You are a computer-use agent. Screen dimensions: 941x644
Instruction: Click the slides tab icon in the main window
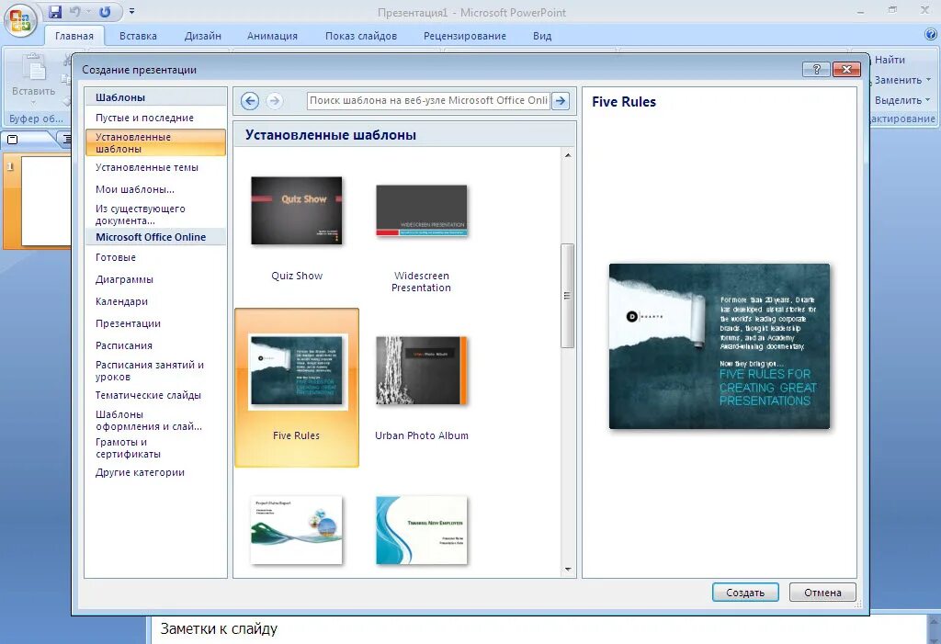12,140
